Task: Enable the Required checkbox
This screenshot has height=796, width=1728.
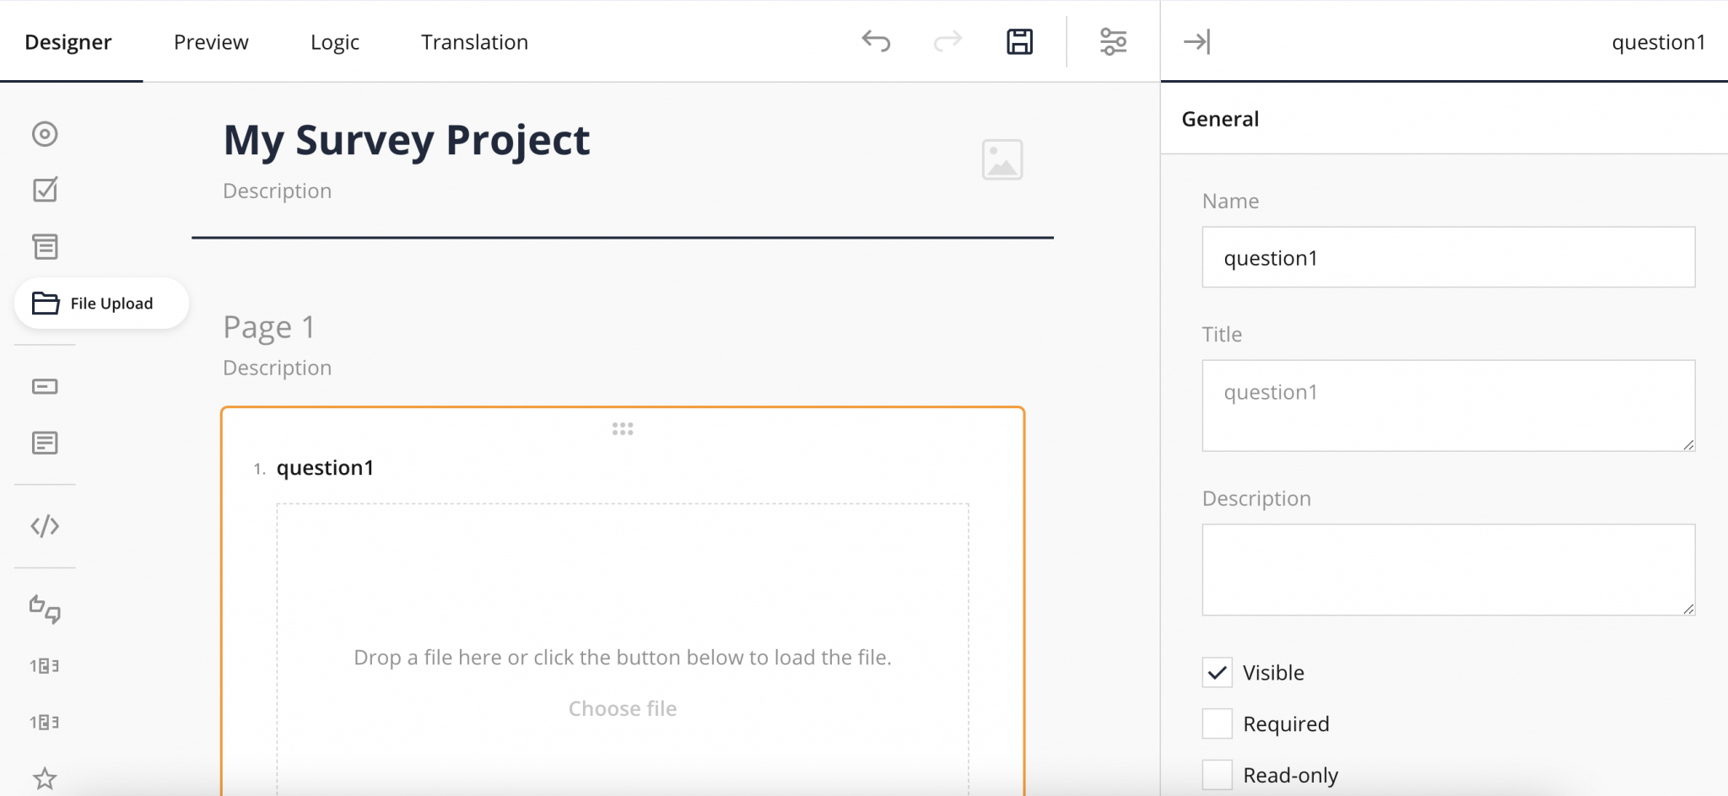Action: coord(1218,723)
